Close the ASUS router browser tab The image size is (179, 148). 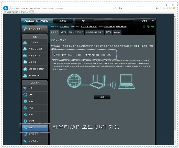tap(29, 12)
